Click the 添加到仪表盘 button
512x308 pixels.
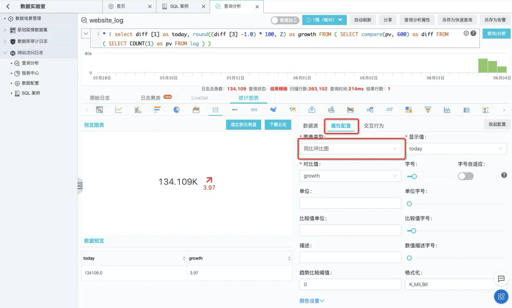point(244,125)
